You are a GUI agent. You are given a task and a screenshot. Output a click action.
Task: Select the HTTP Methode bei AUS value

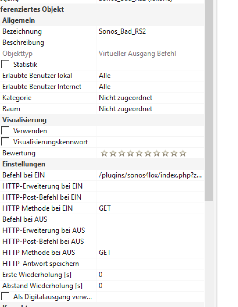coord(150,253)
